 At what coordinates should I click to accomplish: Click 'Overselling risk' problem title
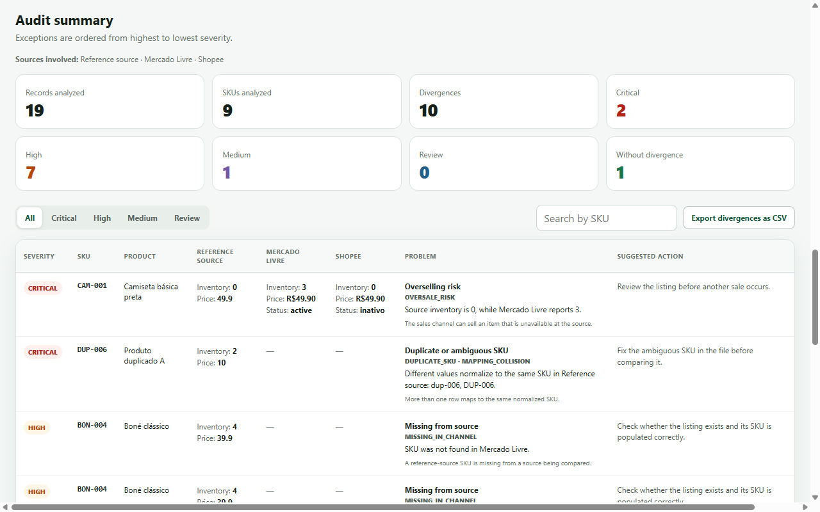[432, 287]
